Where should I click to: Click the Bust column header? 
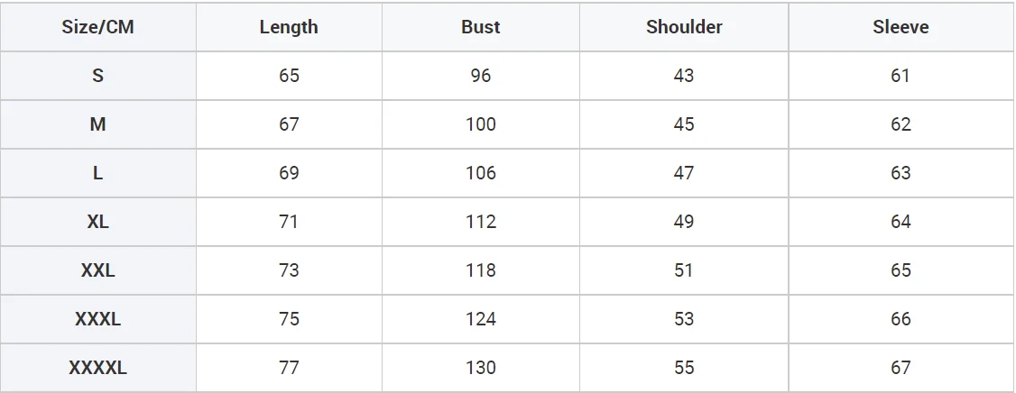click(480, 27)
